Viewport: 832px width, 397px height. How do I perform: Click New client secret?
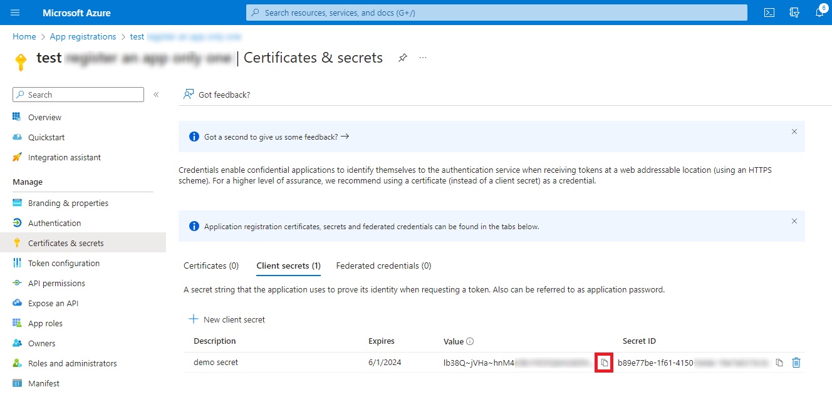pyautogui.click(x=227, y=319)
